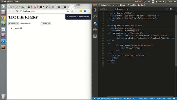The width and height of the screenshot is (177, 100).
Task: Open the Extensions view in activity bar
Action: pos(95,36)
